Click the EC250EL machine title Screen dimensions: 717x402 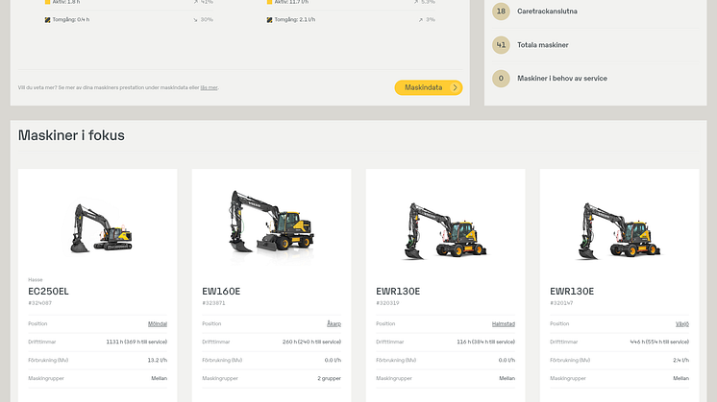[x=48, y=291]
